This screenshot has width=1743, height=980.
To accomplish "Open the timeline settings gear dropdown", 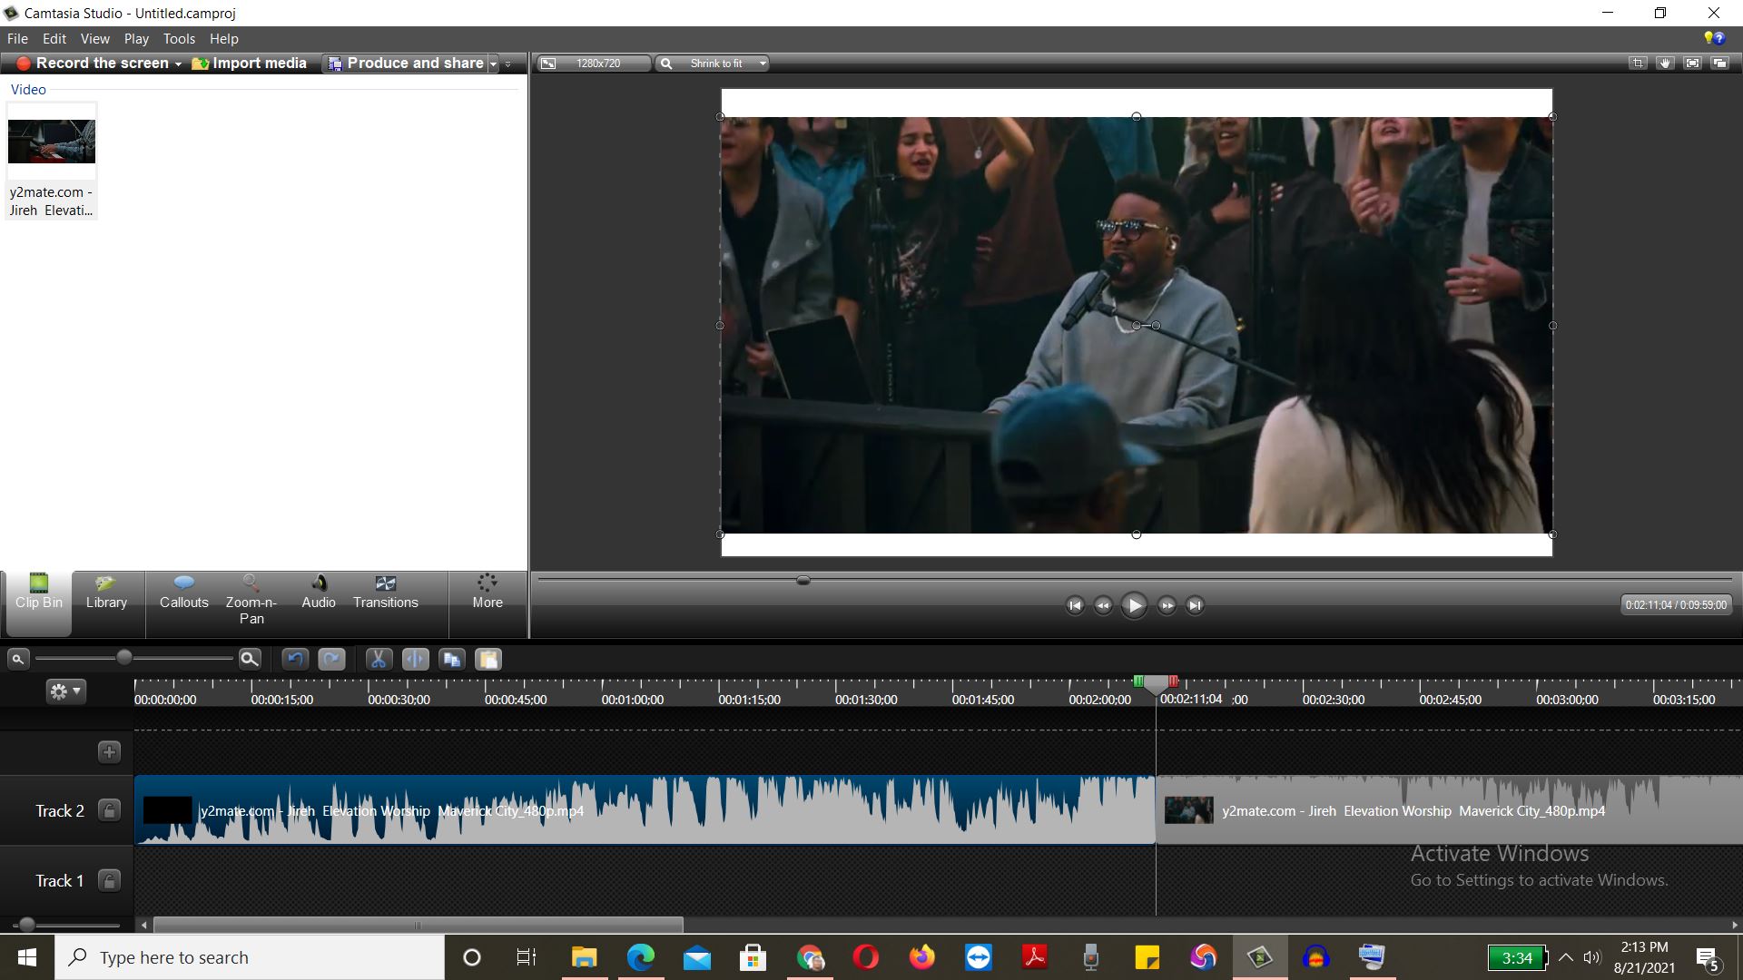I will pos(65,692).
